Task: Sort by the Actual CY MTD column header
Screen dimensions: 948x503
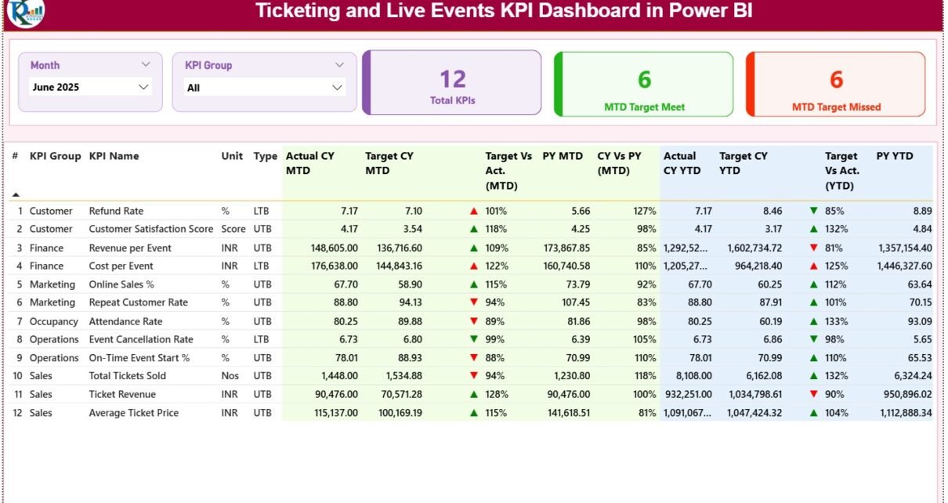Action: [309, 163]
